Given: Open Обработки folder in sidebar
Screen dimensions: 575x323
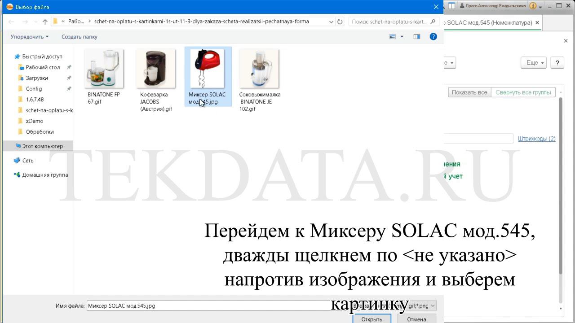Looking at the screenshot, I should click(x=40, y=132).
